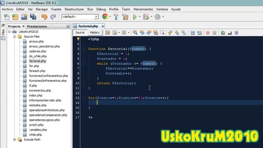Select operadoresLogicos.php file
This screenshot has width=263, height=148.
(44, 120)
